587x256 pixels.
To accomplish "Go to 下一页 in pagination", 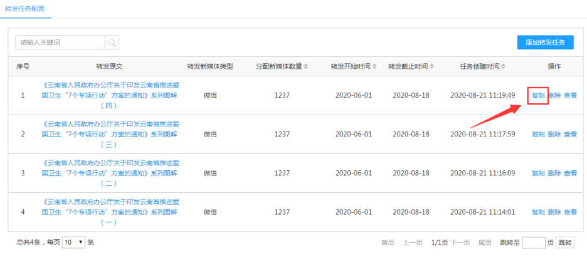I will (460, 242).
